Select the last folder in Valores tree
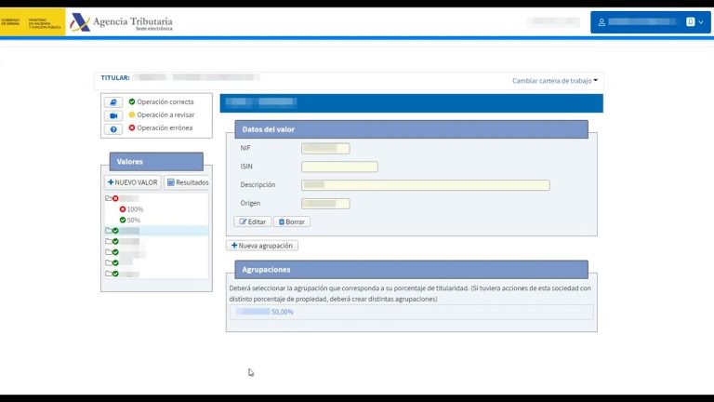Image resolution: width=714 pixels, height=402 pixels. point(110,274)
